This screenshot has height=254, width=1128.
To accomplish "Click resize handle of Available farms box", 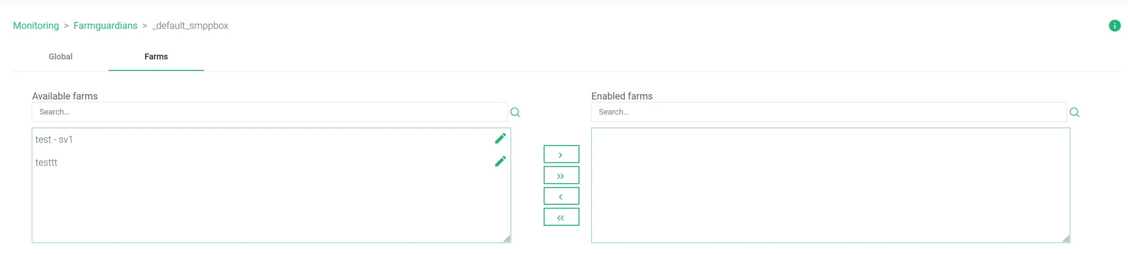I will (x=507, y=239).
